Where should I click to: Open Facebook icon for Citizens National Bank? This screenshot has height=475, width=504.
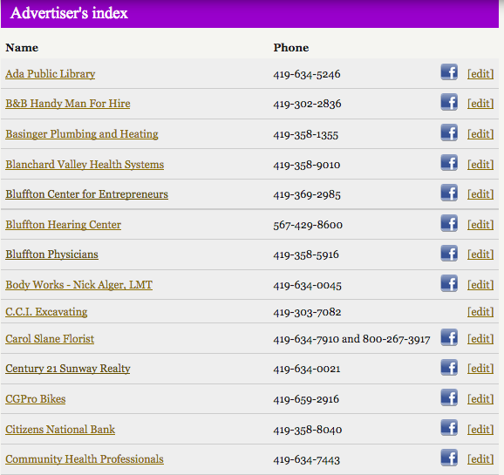[x=449, y=428]
